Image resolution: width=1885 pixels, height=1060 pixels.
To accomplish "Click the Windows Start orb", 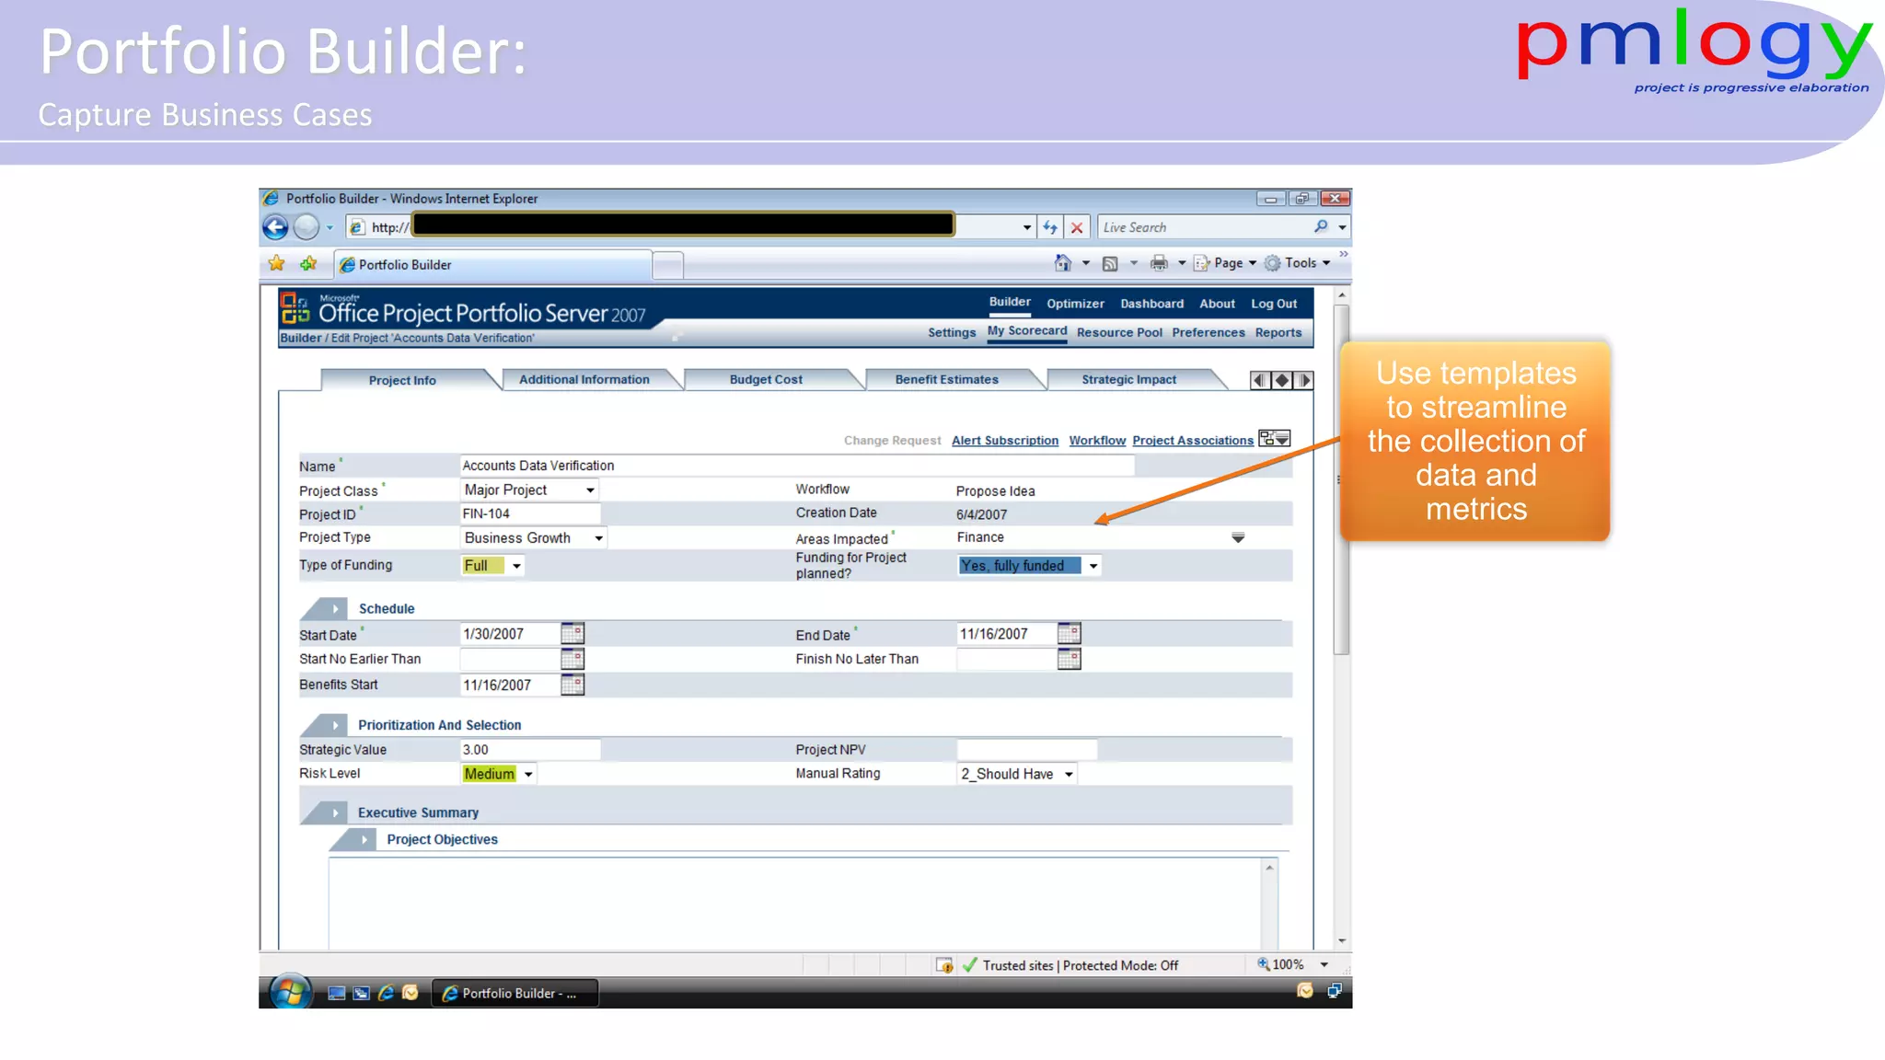I will pyautogui.click(x=290, y=992).
